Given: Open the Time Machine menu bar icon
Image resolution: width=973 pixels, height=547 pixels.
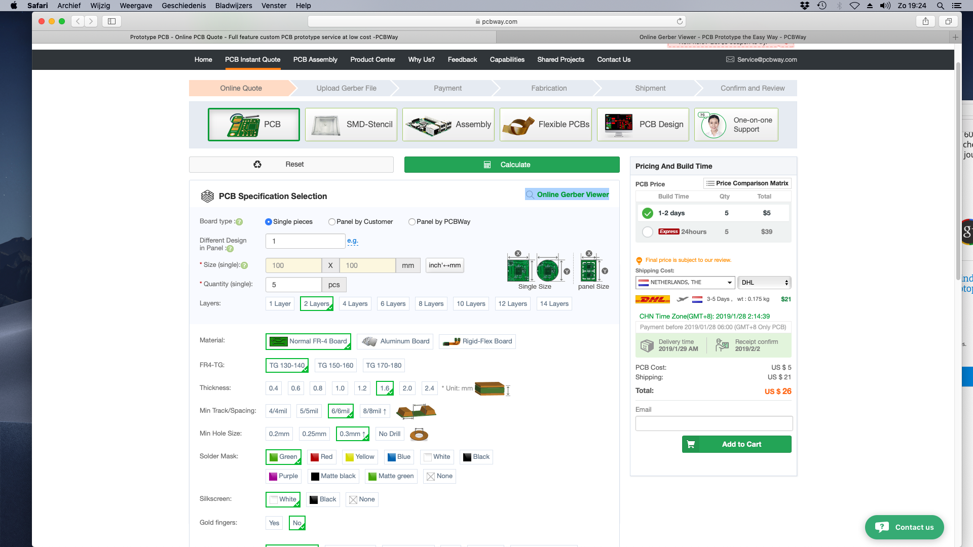Looking at the screenshot, I should [x=822, y=6].
